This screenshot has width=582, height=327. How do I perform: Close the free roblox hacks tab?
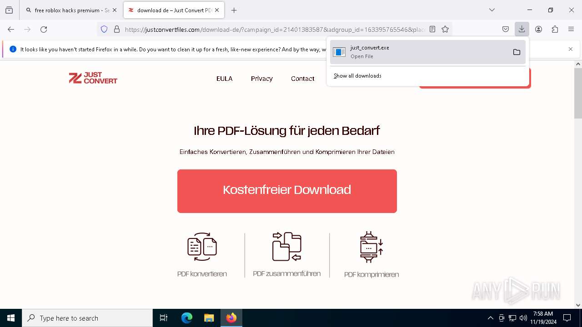click(x=115, y=10)
